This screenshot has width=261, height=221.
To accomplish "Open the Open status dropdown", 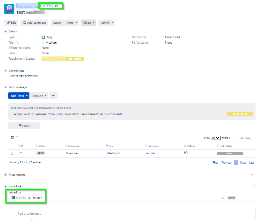I will pos(89,23).
